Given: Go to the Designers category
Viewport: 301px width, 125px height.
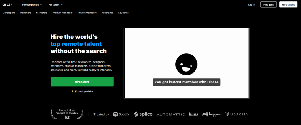Looking at the screenshot, I should point(26,13).
